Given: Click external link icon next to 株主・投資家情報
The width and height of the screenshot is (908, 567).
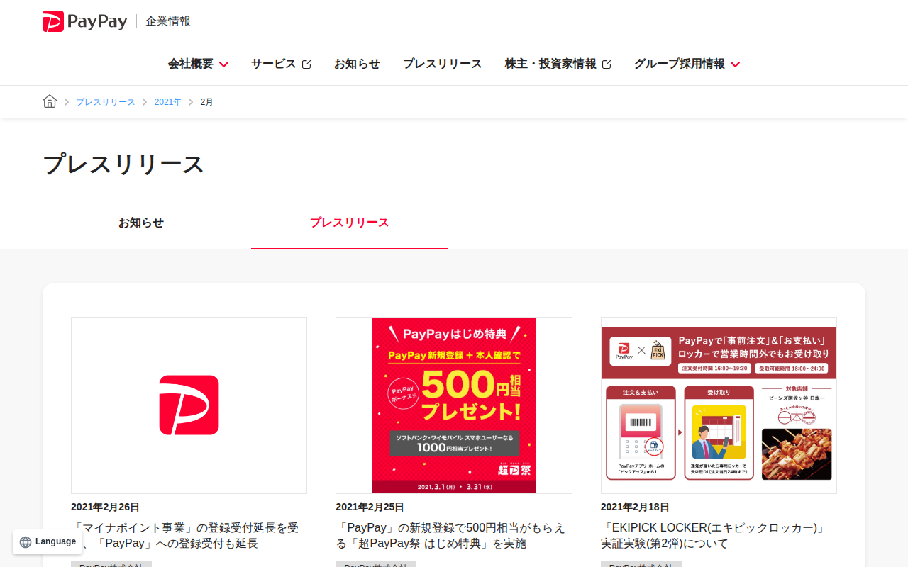Looking at the screenshot, I should point(607,64).
